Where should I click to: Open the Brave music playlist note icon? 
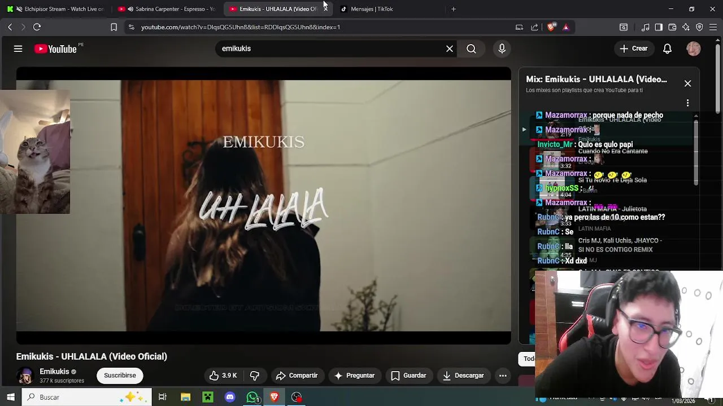click(x=646, y=27)
